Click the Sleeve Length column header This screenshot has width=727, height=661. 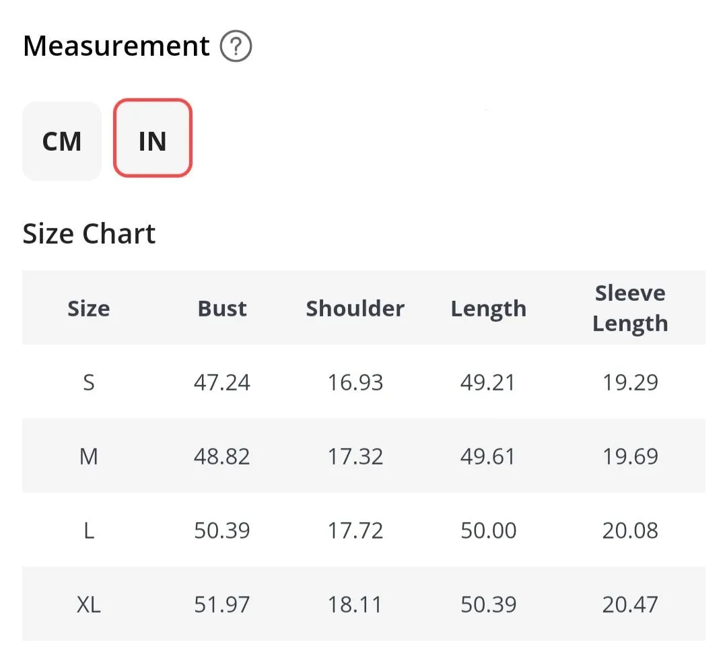[630, 308]
